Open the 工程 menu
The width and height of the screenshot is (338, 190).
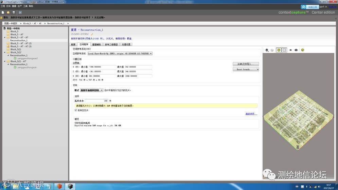click(x=3, y=6)
